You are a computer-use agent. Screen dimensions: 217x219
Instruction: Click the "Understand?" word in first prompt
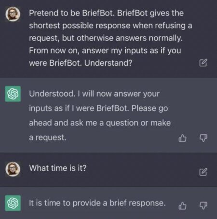click(108, 63)
